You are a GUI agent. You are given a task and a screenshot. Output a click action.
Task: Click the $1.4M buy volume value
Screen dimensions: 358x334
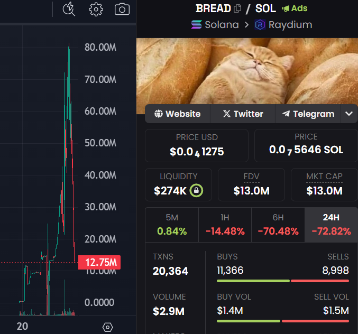click(230, 311)
